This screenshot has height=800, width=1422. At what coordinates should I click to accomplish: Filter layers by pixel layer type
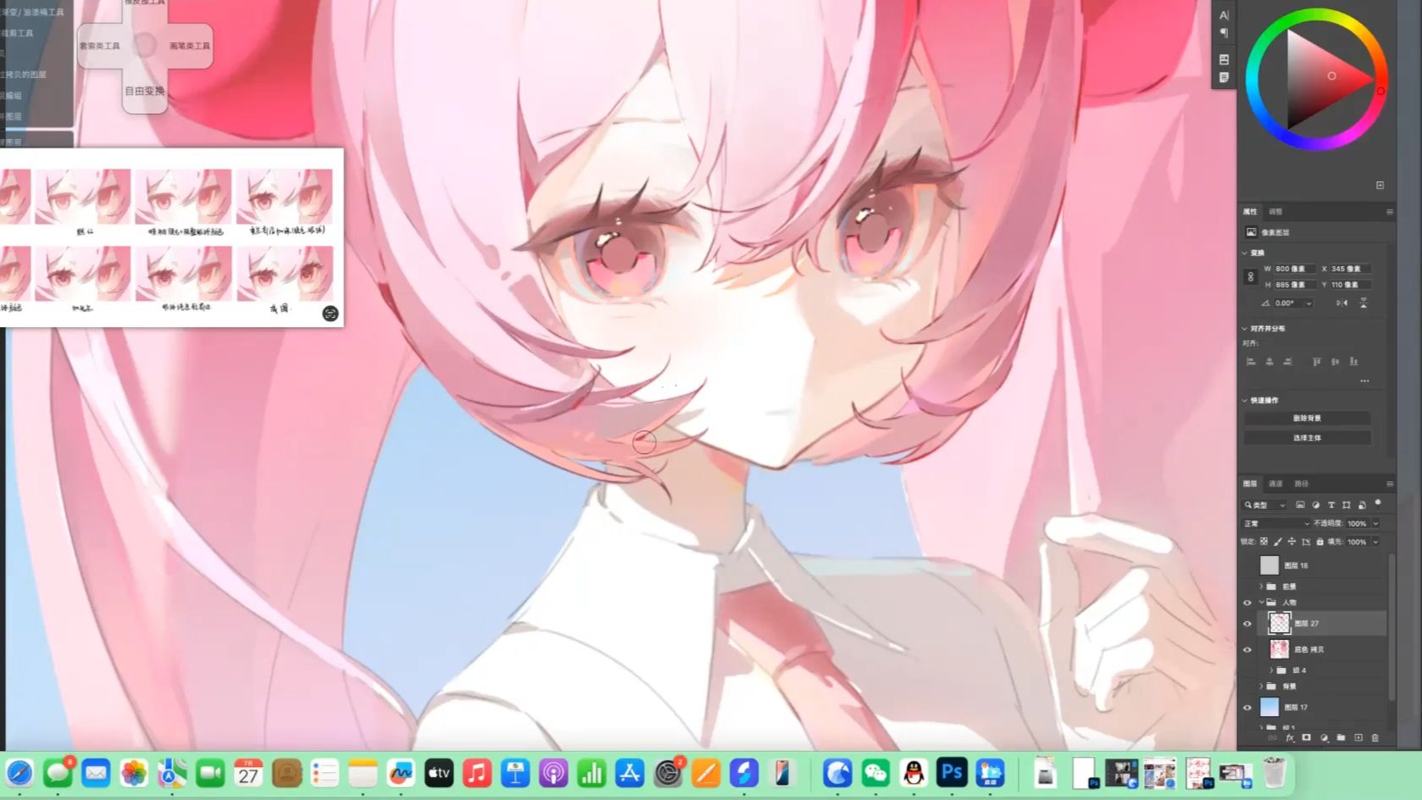pos(1300,505)
